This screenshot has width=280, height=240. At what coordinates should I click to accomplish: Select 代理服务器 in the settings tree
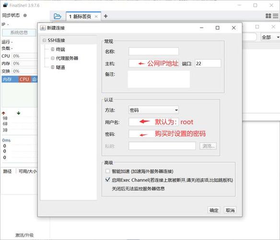pyautogui.click(x=67, y=58)
